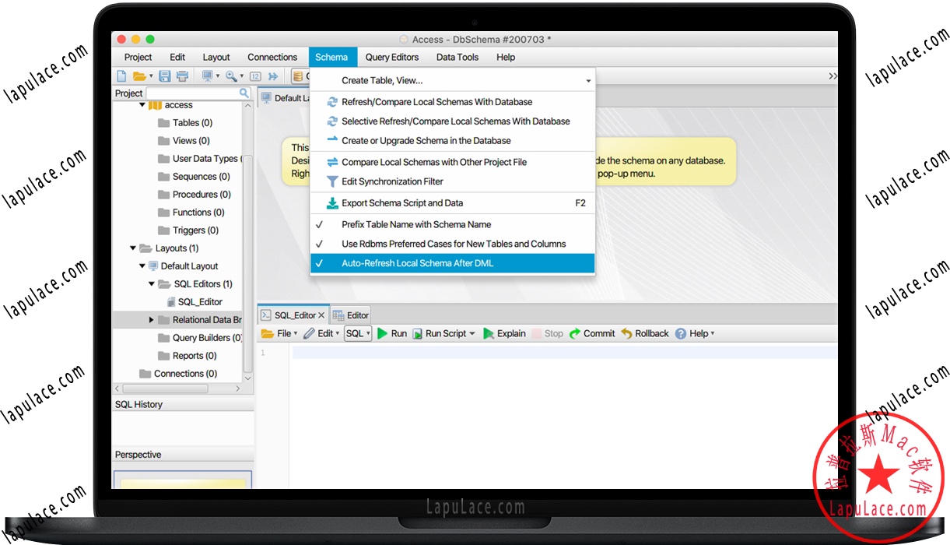Select Views (0) in project tree

point(191,141)
